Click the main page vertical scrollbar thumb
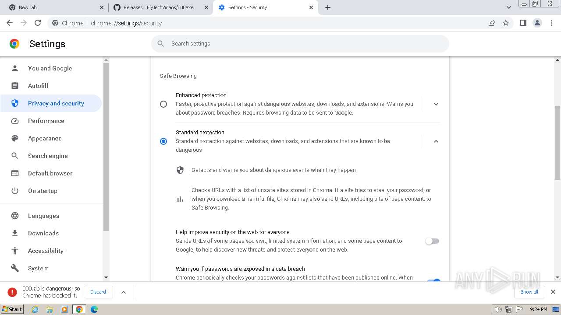Image resolution: width=561 pixels, height=315 pixels. pyautogui.click(x=557, y=142)
